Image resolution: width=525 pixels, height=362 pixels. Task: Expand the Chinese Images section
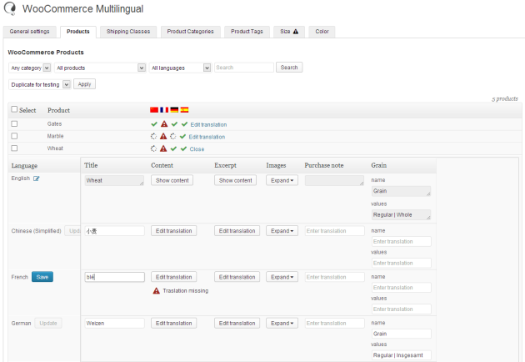point(282,231)
